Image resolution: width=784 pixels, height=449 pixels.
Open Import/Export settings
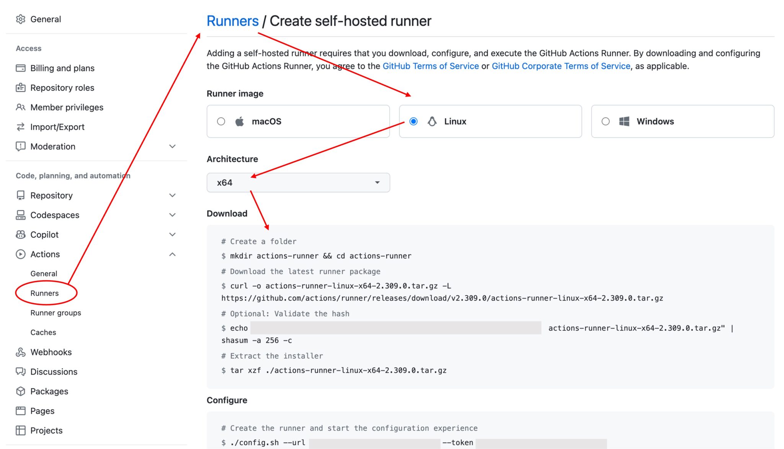(57, 127)
